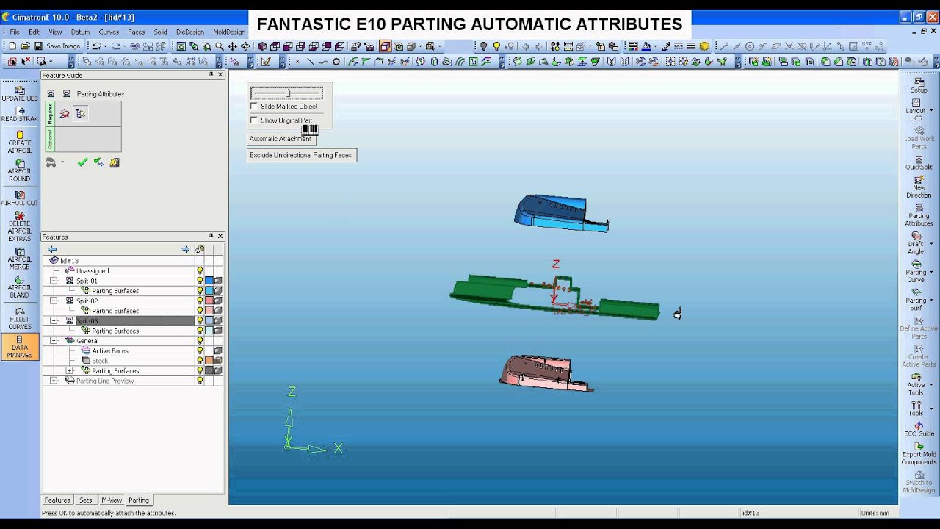The height and width of the screenshot is (529, 940).
Task: Collapse the Split-02 tree node
Action: (x=54, y=301)
